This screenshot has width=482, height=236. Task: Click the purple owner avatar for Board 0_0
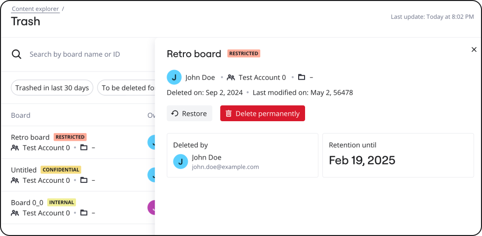pos(152,207)
